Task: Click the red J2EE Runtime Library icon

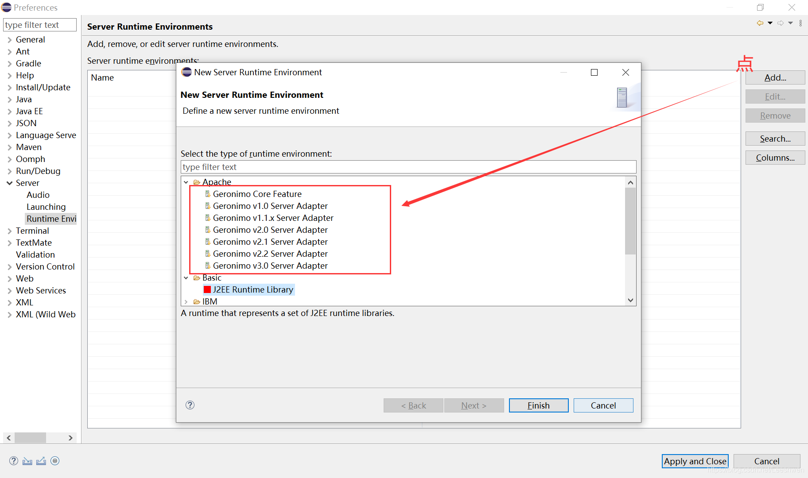Action: pos(207,289)
